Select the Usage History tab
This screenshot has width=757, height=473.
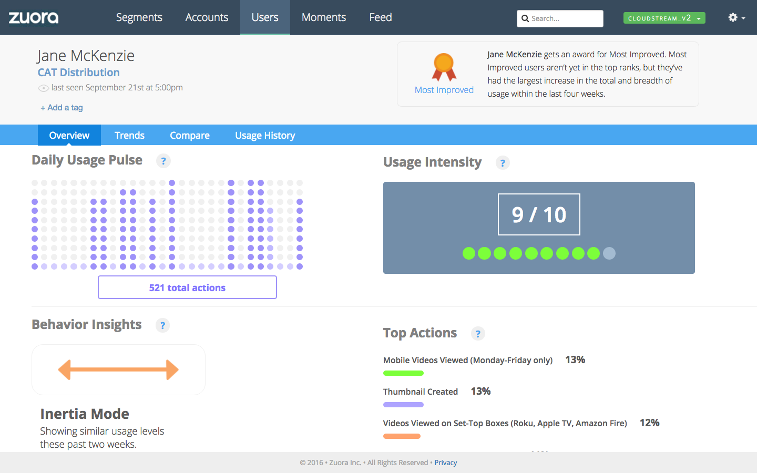point(265,136)
